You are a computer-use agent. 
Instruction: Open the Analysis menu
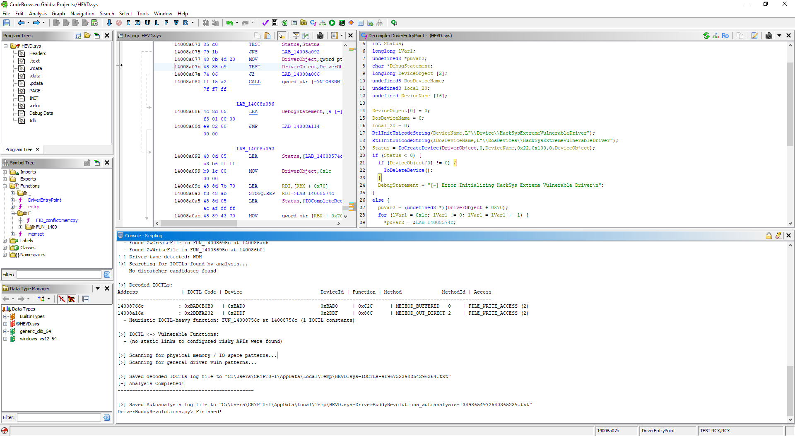tap(38, 14)
